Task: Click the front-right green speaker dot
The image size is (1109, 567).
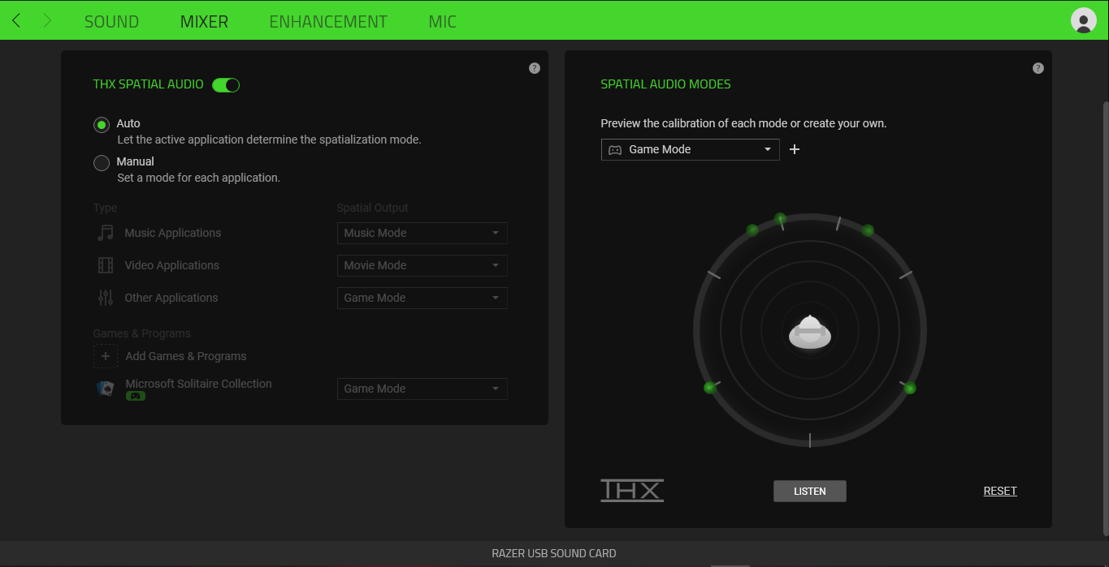Action: coord(868,230)
